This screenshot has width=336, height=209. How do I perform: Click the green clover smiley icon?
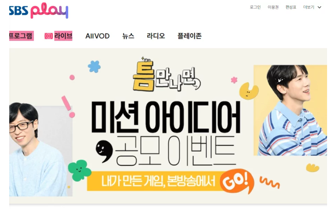(79, 170)
